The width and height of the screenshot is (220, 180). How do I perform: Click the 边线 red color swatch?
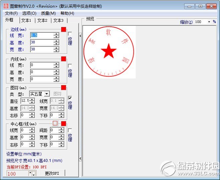pyautogui.click(x=64, y=29)
